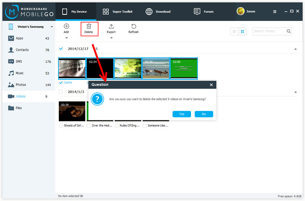Screen dimensions: 305x201
Task: Select the 02:24 black video thumbnail
Action: tap(100, 68)
